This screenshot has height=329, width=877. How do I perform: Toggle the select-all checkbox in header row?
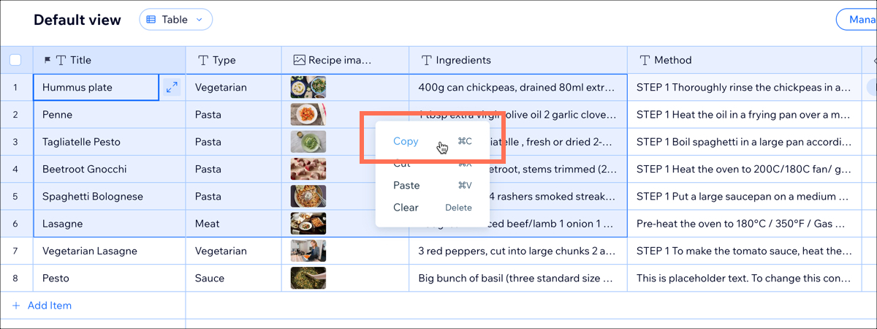[16, 60]
